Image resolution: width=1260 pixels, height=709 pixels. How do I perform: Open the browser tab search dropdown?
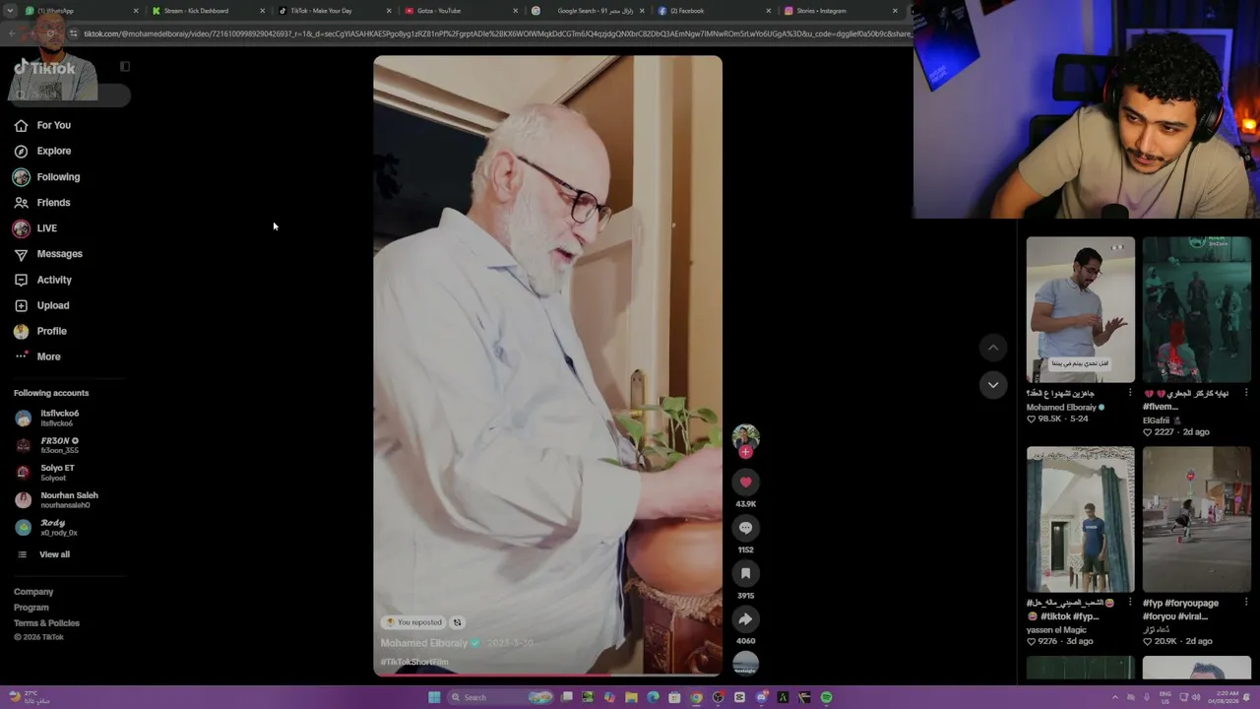11,11
